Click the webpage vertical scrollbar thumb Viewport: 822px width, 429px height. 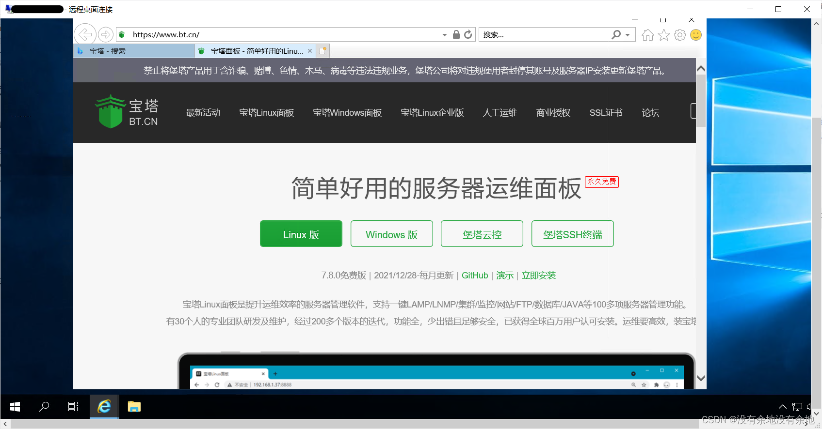pos(701,101)
